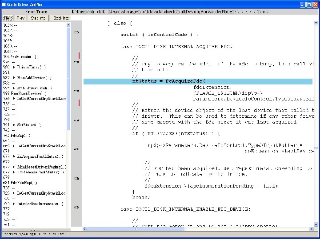Expand the stub_driver_init trace node
320x240 pixels.
click(x=14, y=88)
